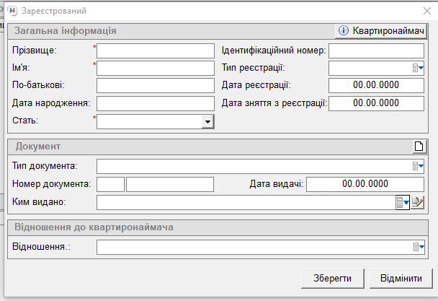Viewport: 438px width, 301px height.
Task: Select the Дата народження field
Action: click(x=156, y=103)
